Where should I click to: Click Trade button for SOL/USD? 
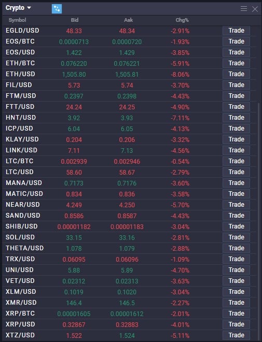(236, 237)
